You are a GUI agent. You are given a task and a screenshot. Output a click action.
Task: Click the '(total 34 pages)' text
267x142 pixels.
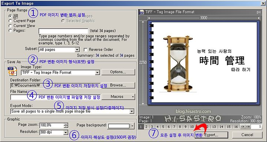[x=103, y=31]
